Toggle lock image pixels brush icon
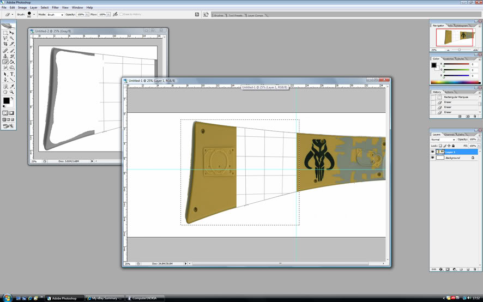The image size is (483, 302). (x=445, y=146)
